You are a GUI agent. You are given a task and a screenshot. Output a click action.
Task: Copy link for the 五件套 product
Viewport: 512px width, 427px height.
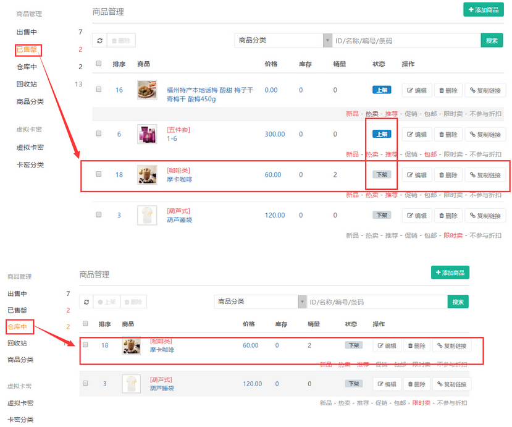click(x=485, y=134)
